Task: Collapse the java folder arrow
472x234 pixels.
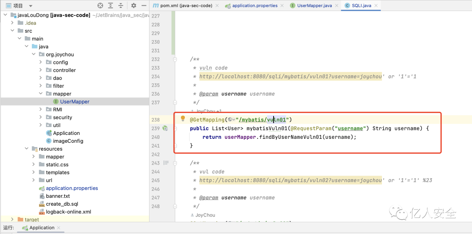Action: click(26, 47)
